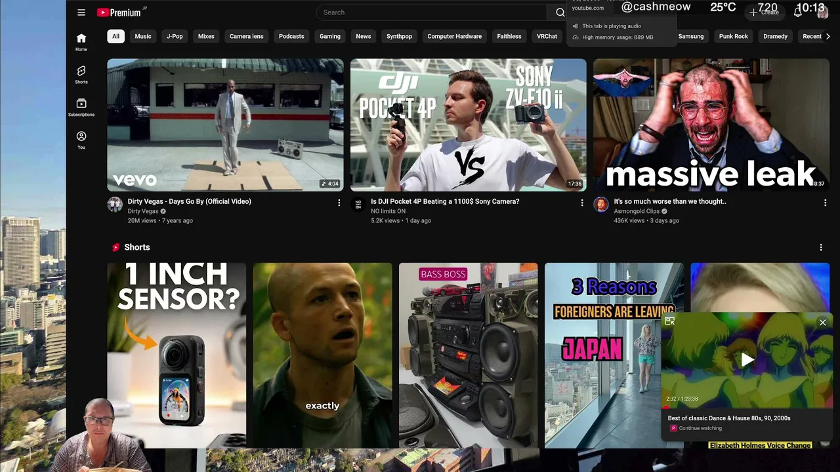This screenshot has height=472, width=840.
Task: Show next topic chips with arrow
Action: (828, 37)
